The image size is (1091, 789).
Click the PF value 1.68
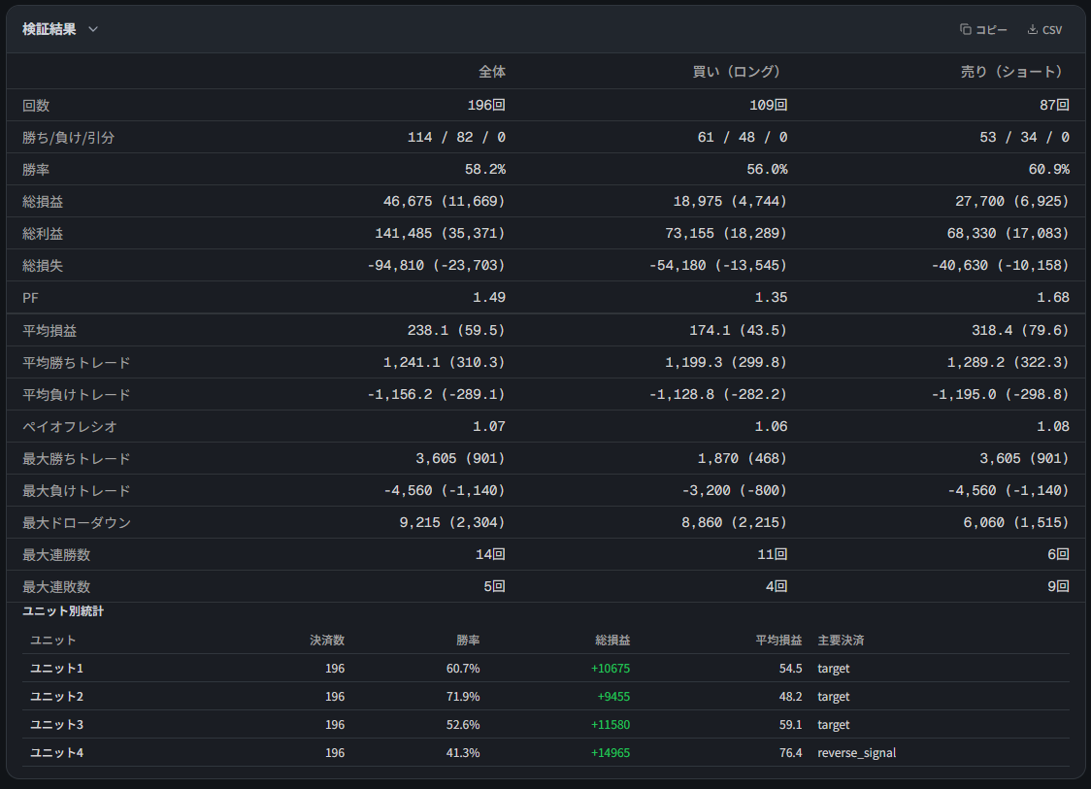[1053, 297]
